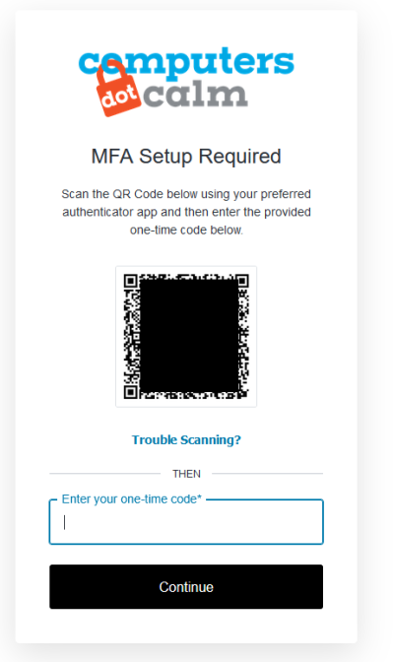Click the QR code bottom-left finder square
The image size is (394, 662).
coord(130,392)
